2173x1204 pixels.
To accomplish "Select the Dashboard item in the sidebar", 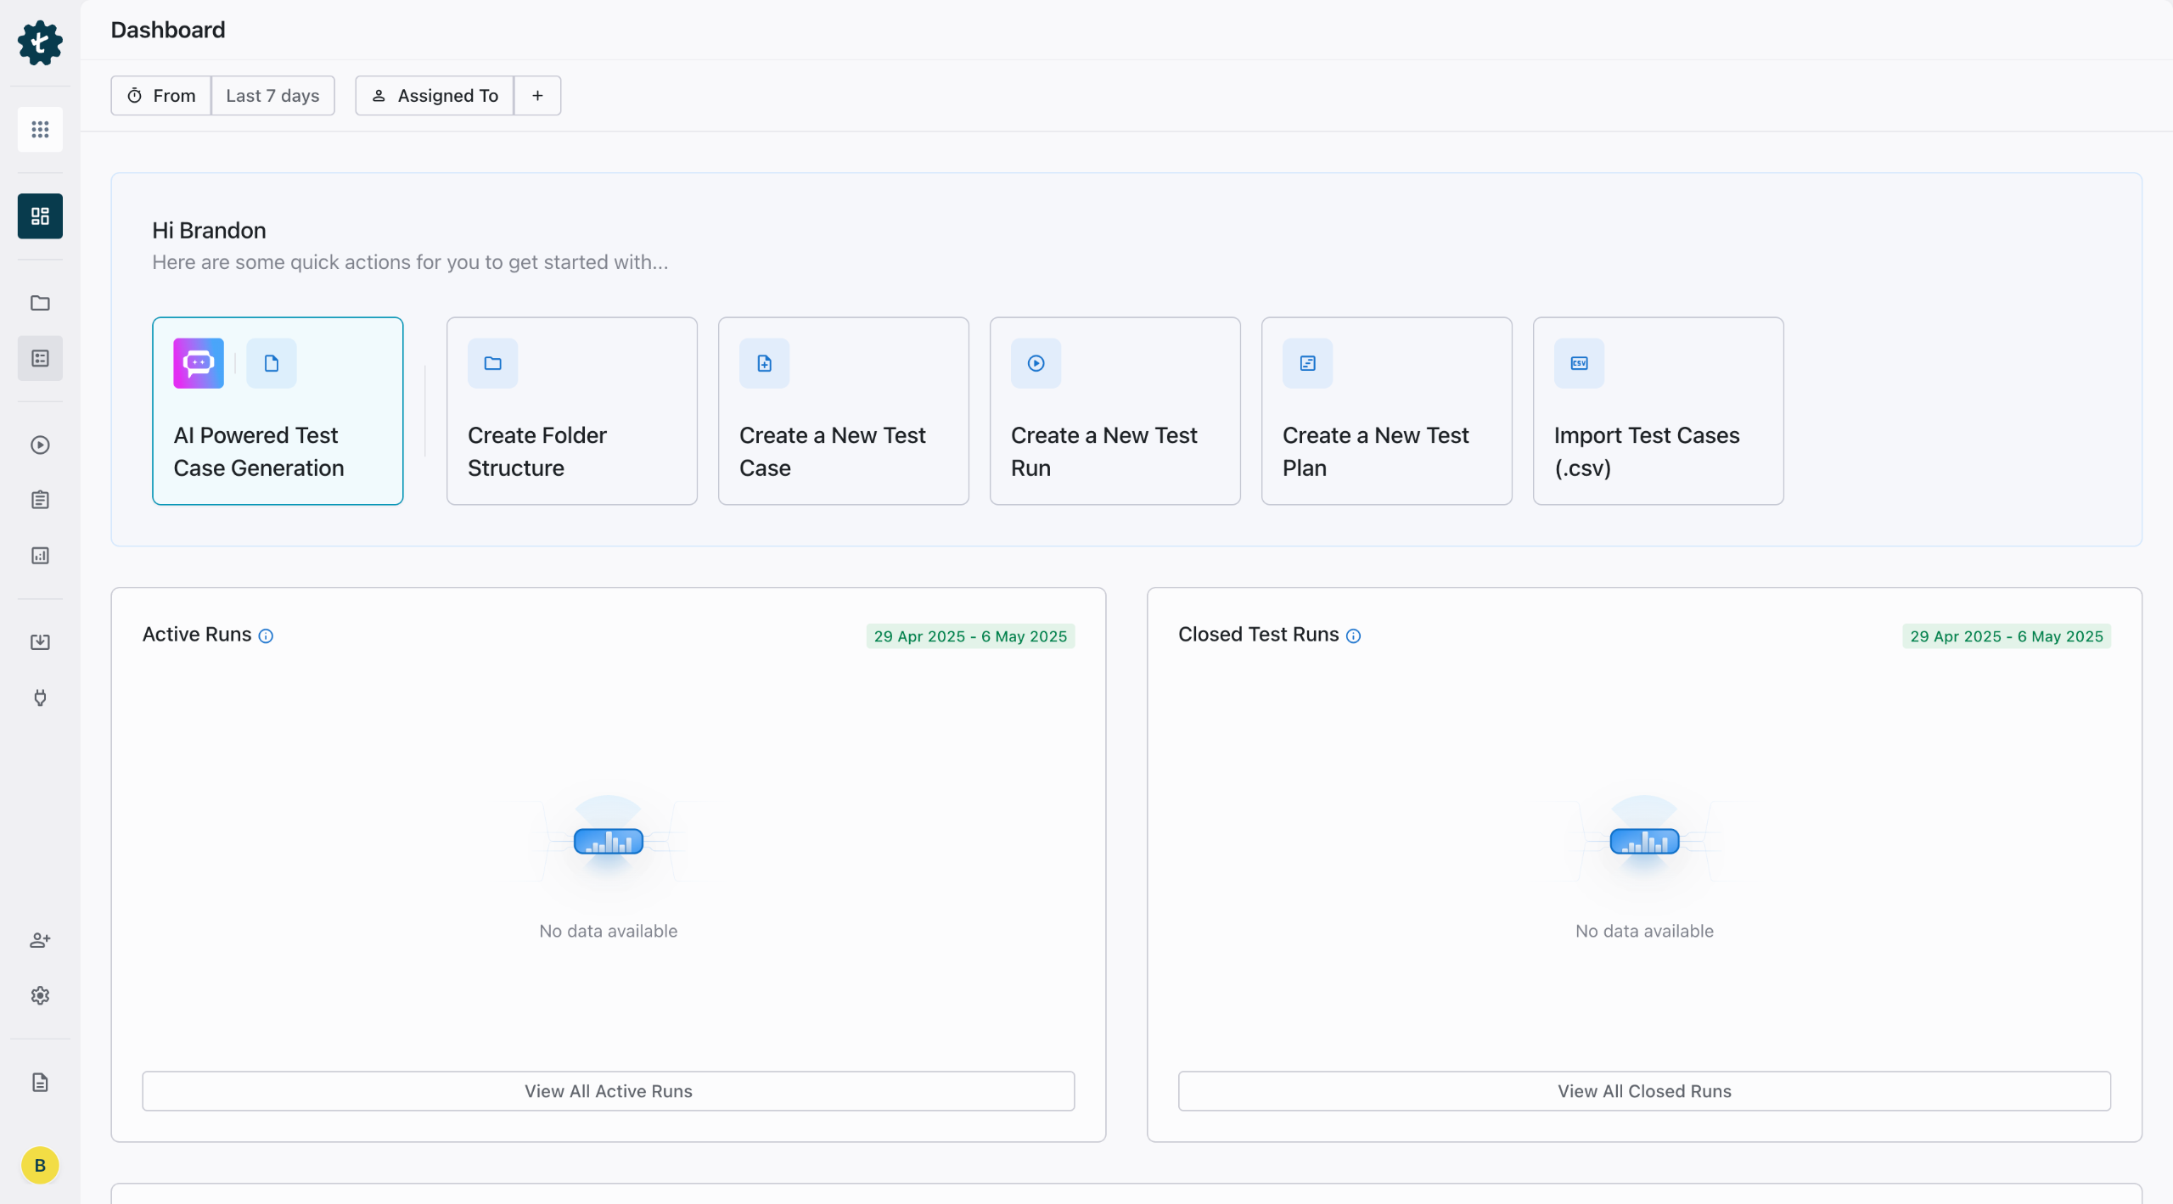I will (40, 216).
